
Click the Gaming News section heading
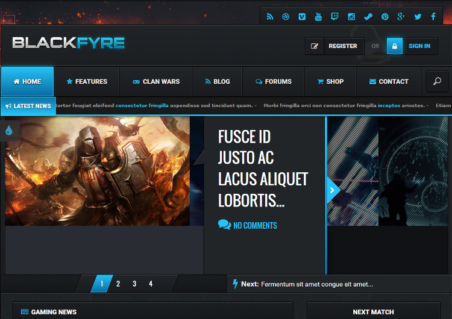click(54, 312)
